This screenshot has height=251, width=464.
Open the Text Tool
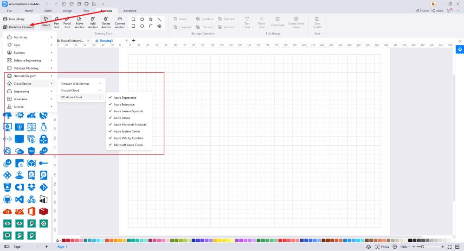[x=247, y=22]
